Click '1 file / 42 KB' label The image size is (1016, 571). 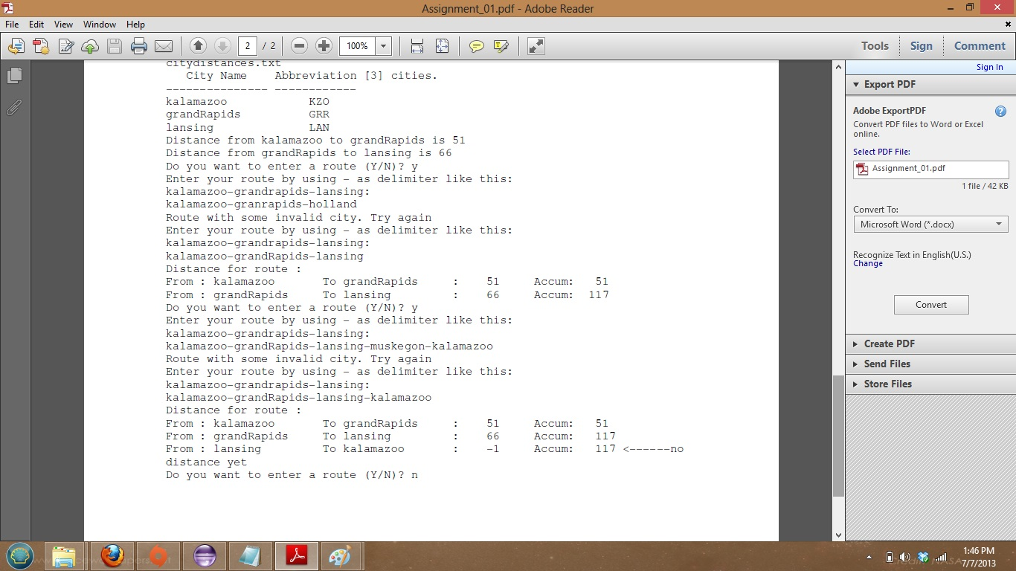(985, 186)
